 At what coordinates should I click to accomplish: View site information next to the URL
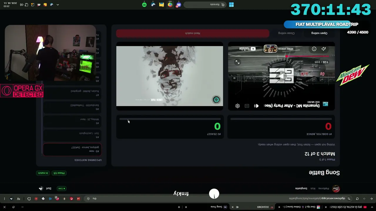349,199
